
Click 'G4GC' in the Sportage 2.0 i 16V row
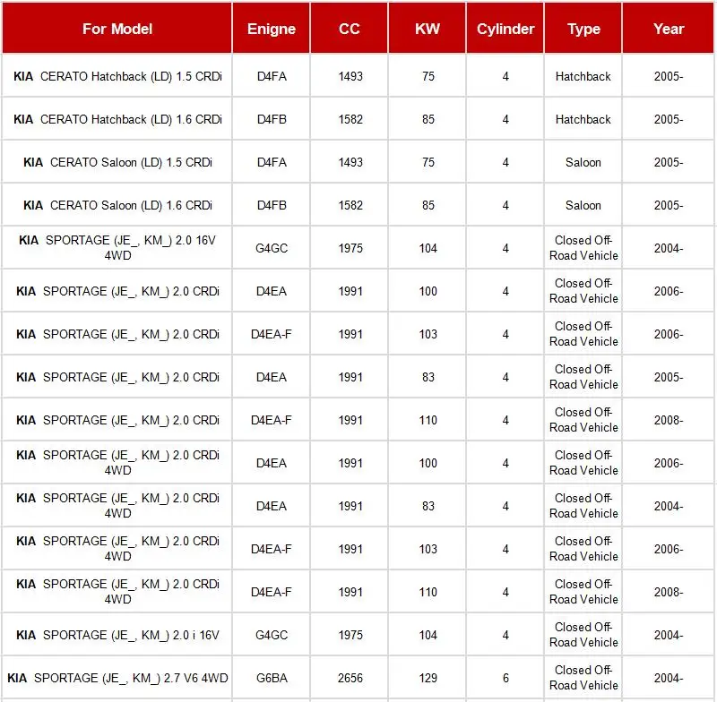tap(272, 635)
